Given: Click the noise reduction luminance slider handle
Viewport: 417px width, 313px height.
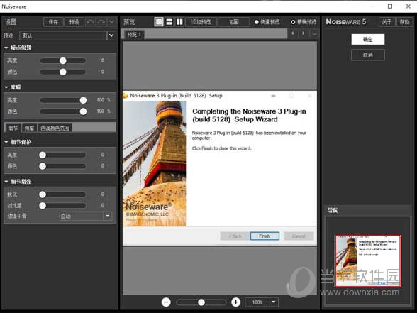Looking at the screenshot, I should click(83, 100).
